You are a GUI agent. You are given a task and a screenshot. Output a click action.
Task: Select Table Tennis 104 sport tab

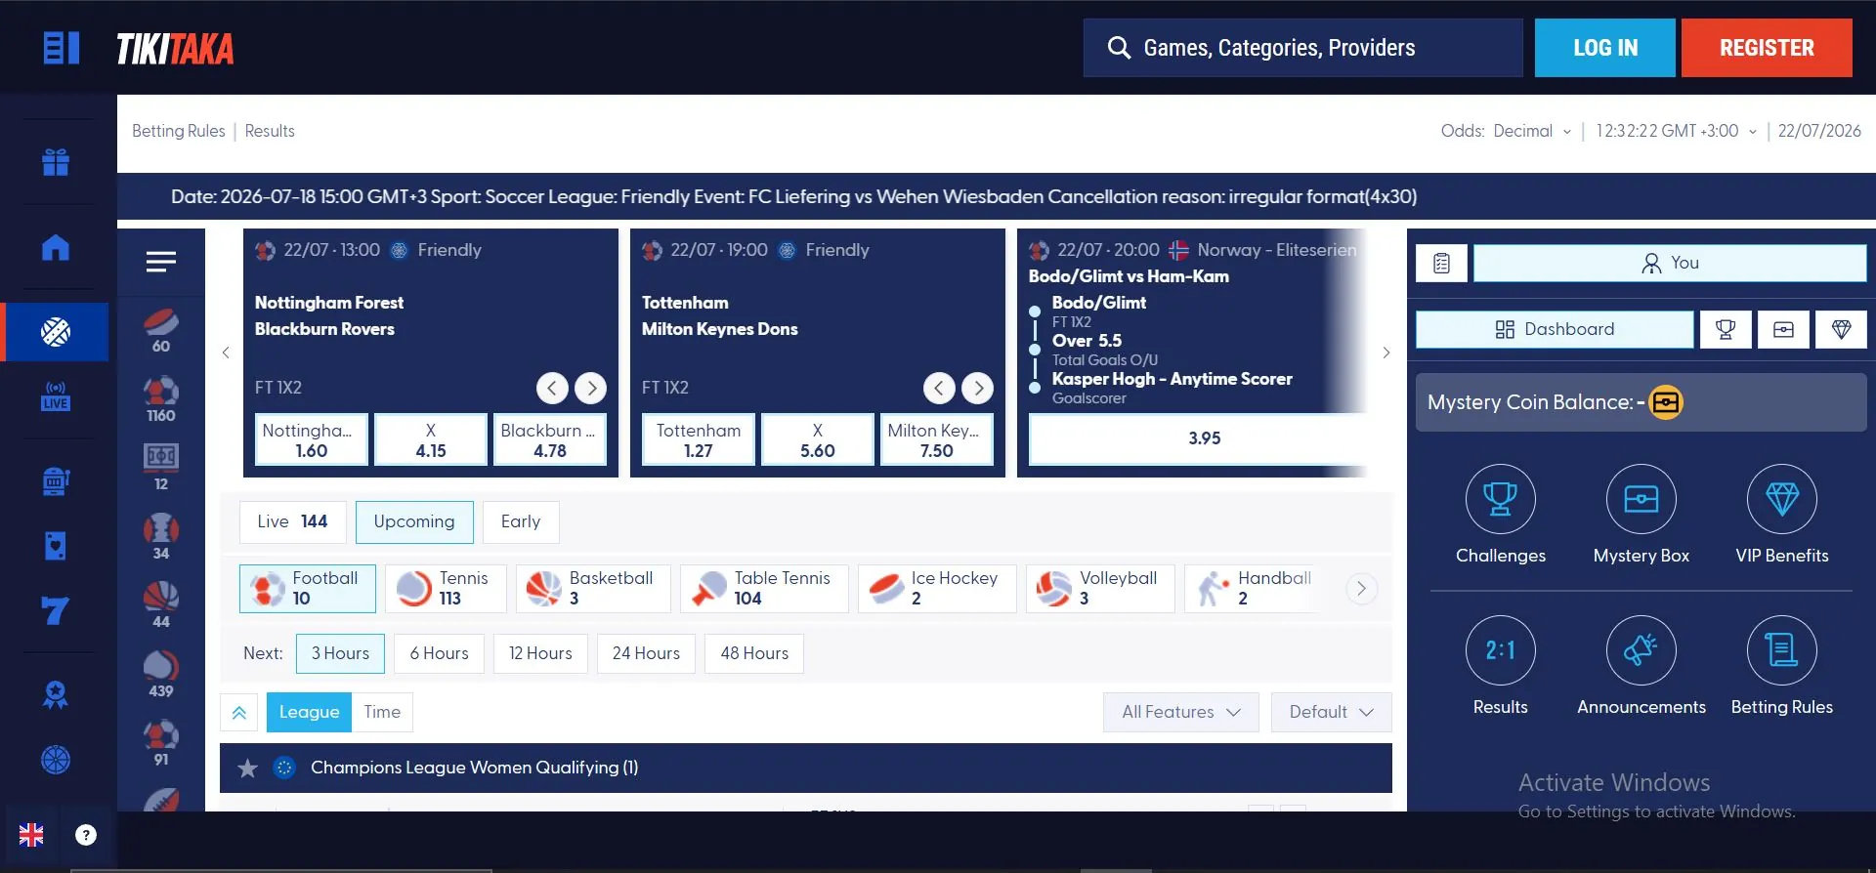tap(764, 589)
